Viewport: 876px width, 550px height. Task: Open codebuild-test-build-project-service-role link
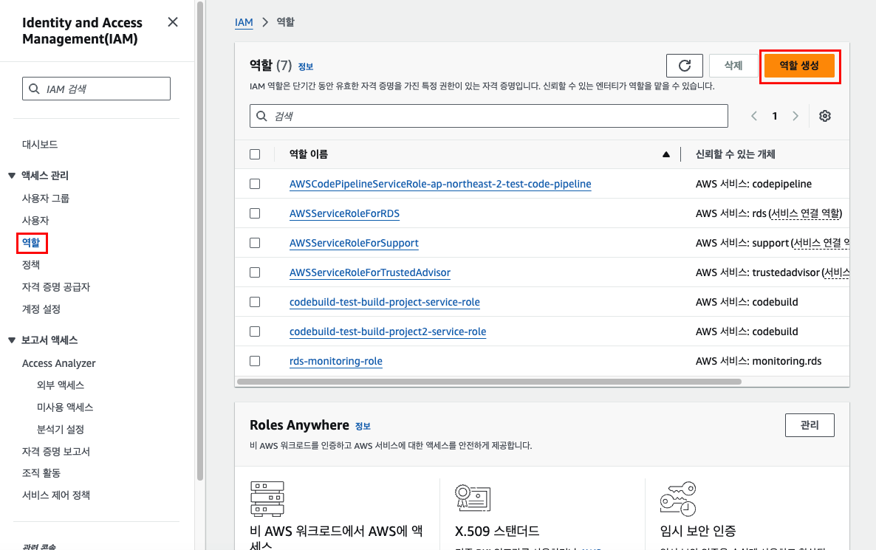384,302
